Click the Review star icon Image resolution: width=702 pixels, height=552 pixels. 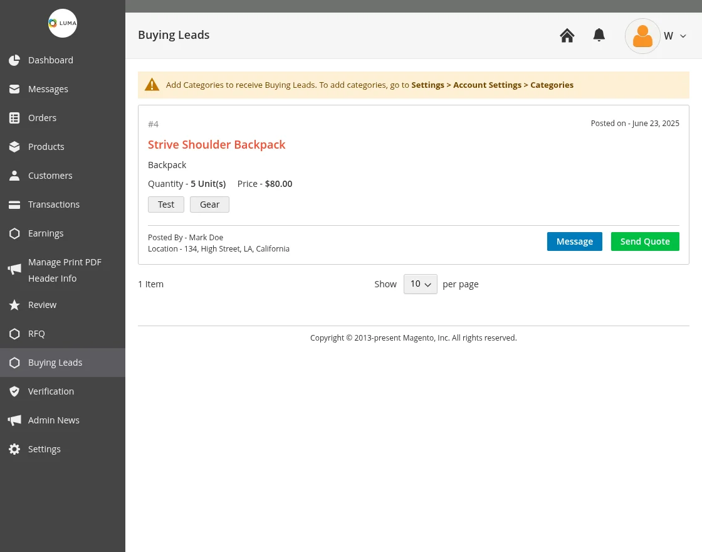[x=14, y=304]
